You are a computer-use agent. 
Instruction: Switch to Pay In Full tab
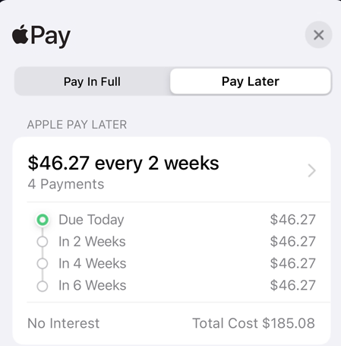(92, 81)
